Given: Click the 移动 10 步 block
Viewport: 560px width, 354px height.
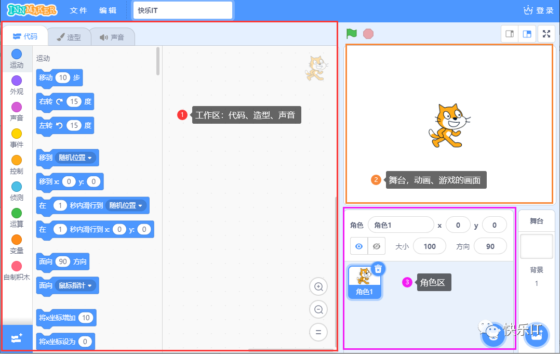Looking at the screenshot, I should pos(59,78).
